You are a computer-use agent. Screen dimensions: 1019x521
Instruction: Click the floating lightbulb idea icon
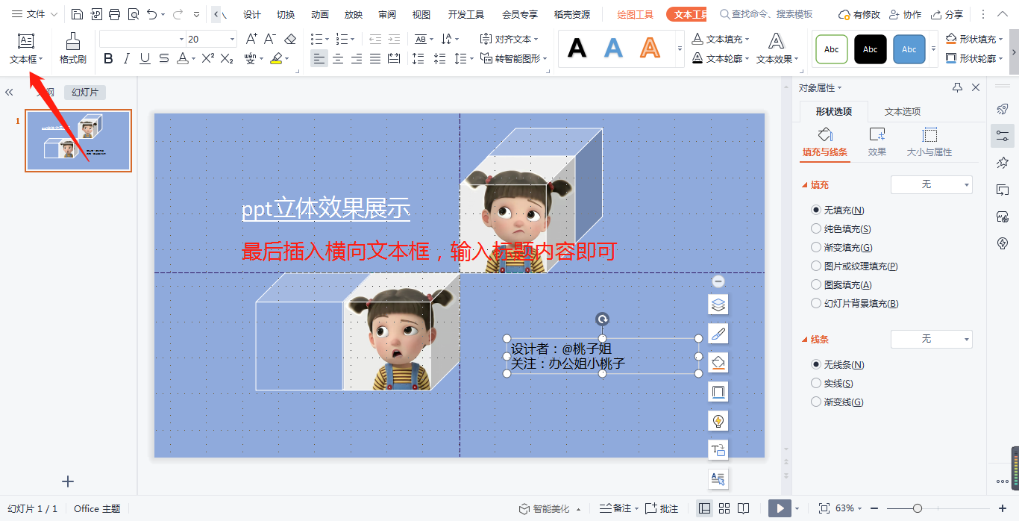point(718,421)
